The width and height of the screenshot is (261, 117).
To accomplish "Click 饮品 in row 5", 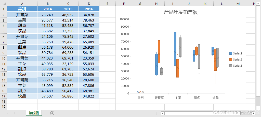I will (22, 31).
